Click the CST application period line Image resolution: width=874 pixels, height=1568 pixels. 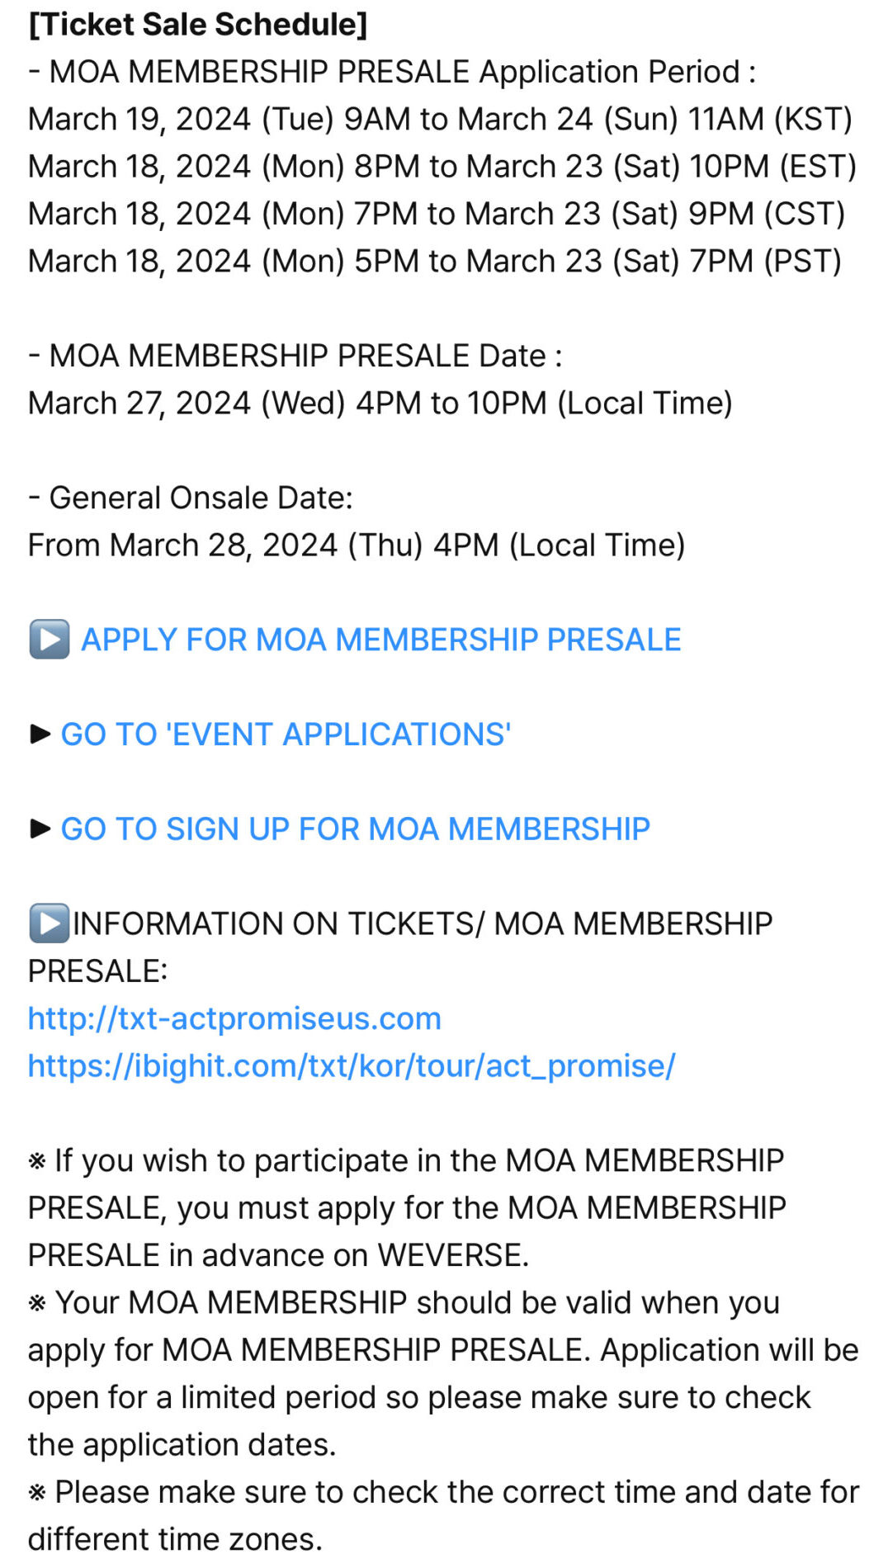tap(437, 214)
